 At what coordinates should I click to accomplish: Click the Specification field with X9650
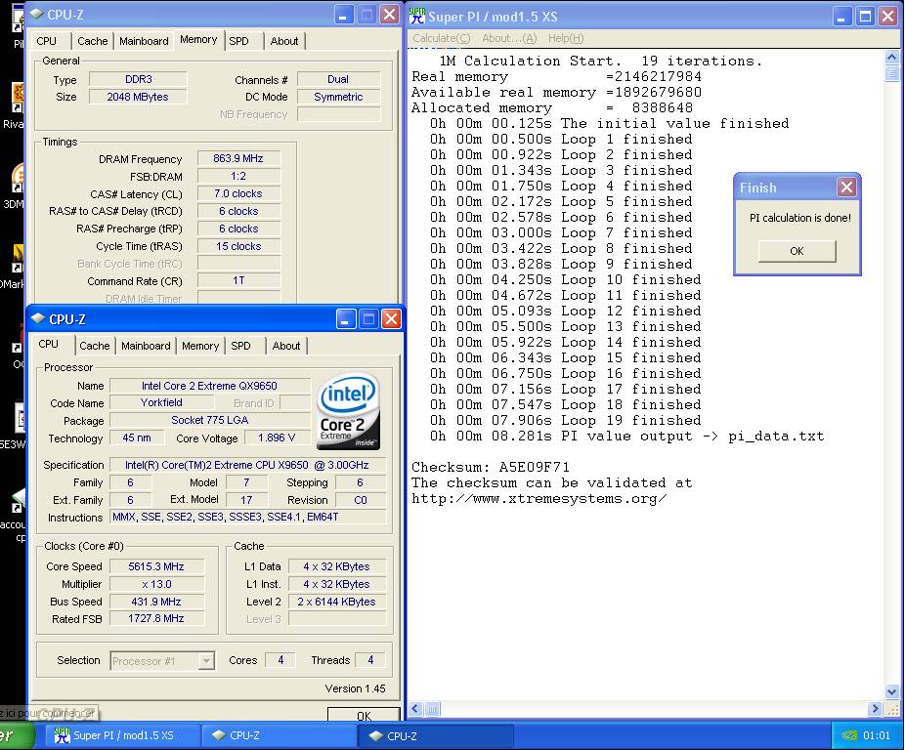pyautogui.click(x=247, y=465)
